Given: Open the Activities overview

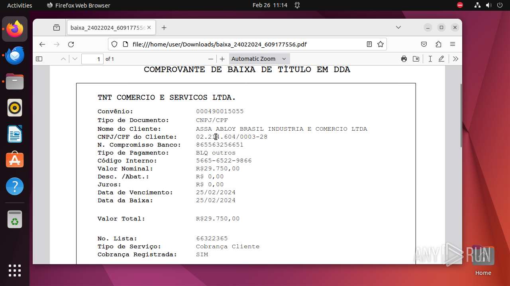Looking at the screenshot, I should click(20, 5).
